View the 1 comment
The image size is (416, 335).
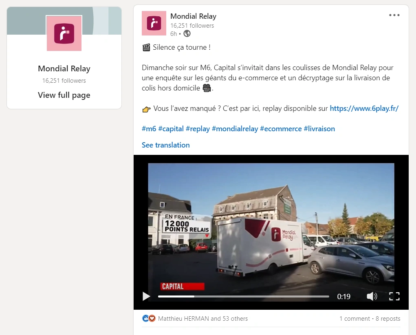354,319
